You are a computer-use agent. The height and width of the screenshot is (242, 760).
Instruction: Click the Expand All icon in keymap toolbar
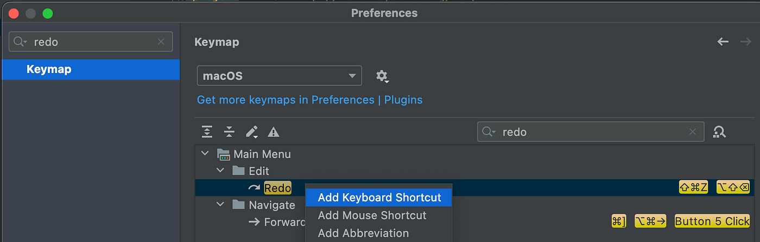point(207,132)
